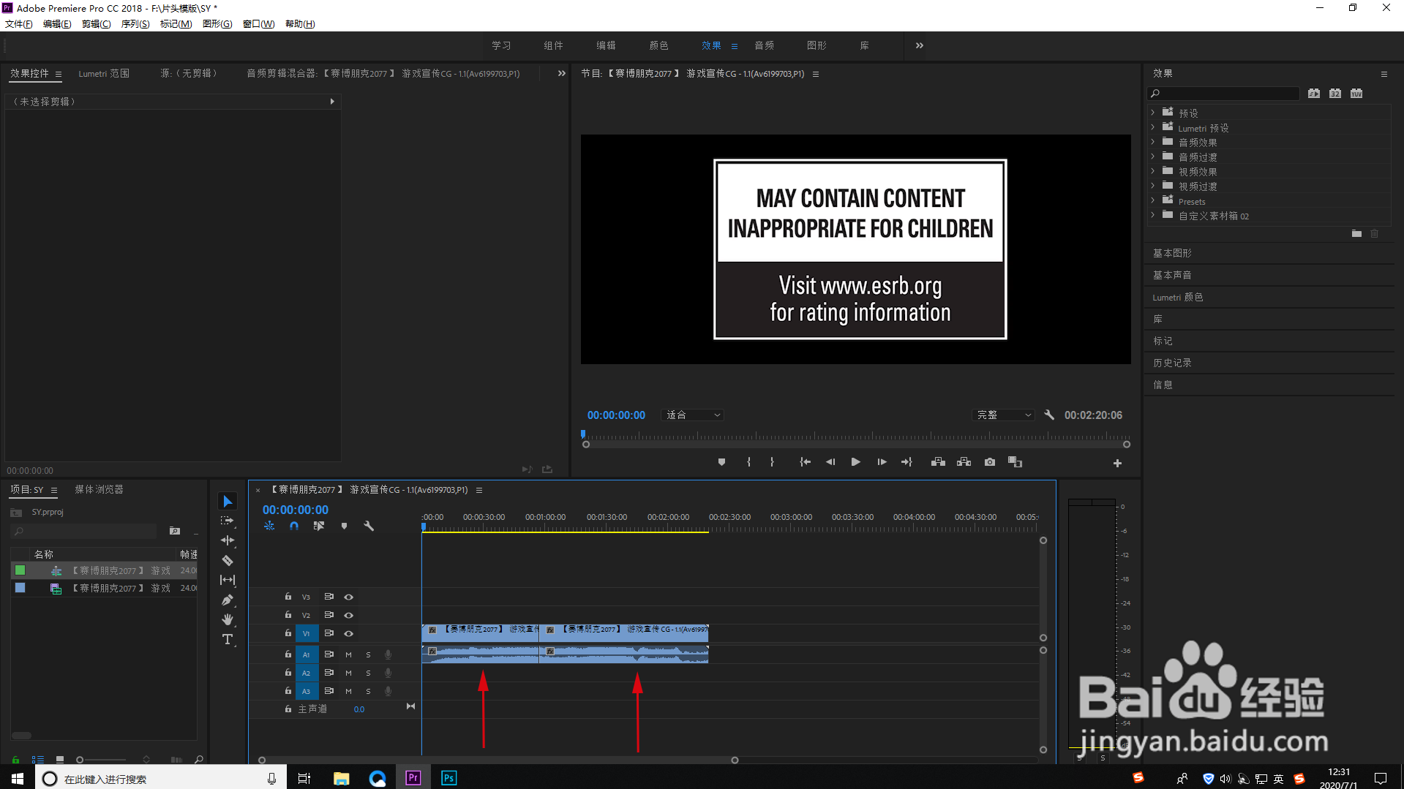The height and width of the screenshot is (789, 1404).
Task: Open the 文件(F) menu
Action: point(18,24)
